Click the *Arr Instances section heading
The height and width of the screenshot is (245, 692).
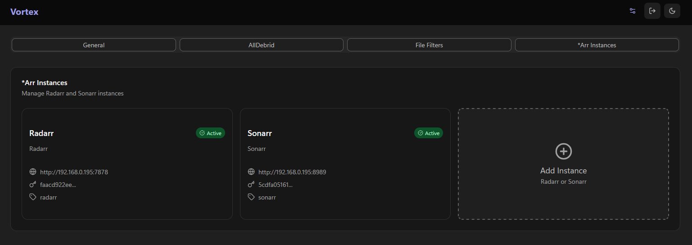click(x=45, y=83)
